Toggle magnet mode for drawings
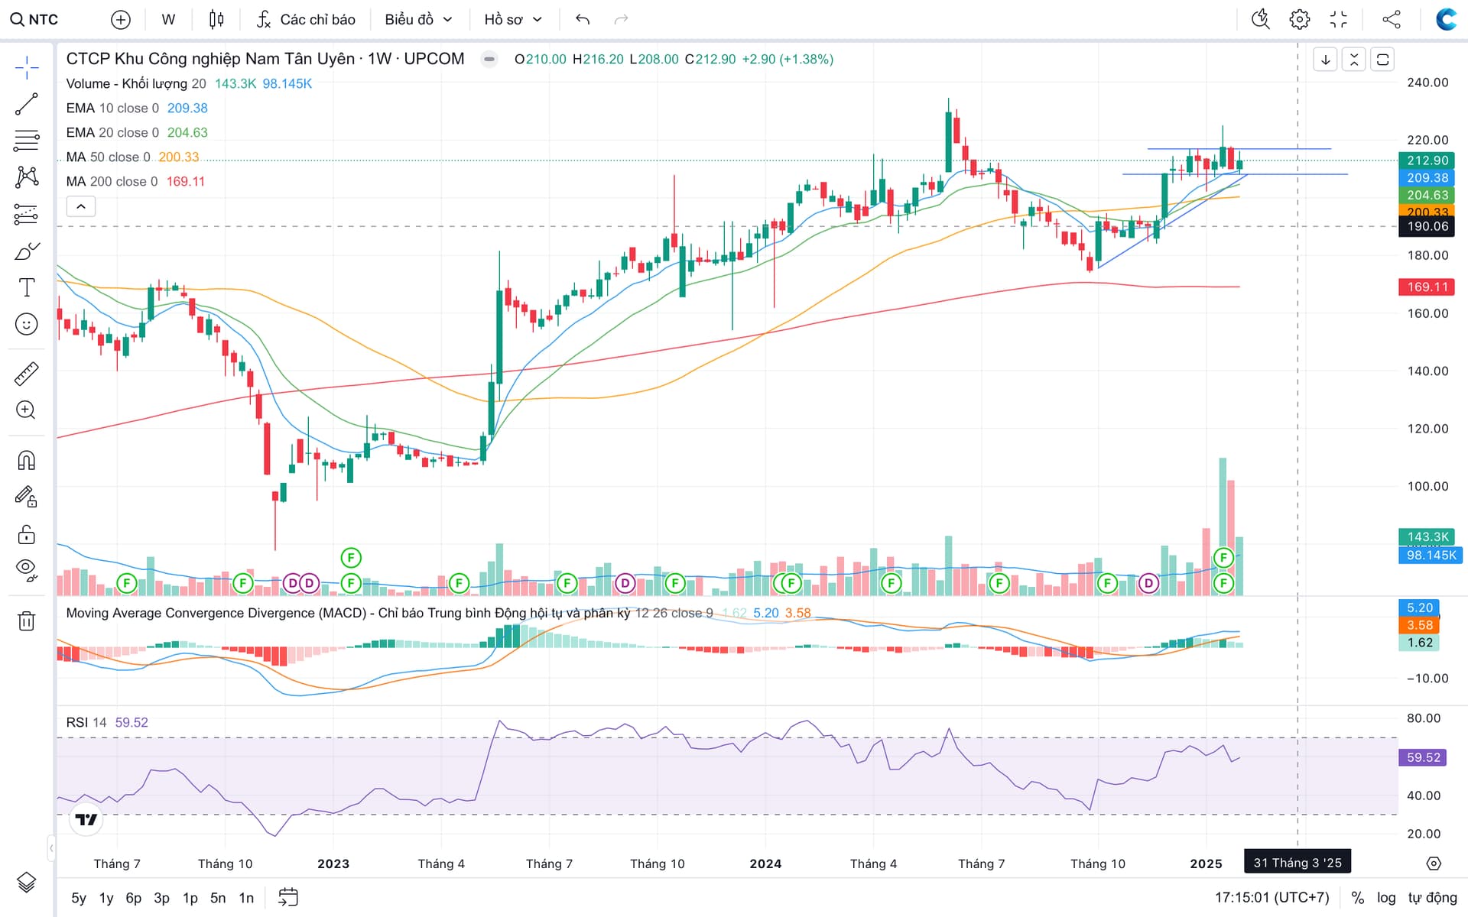The width and height of the screenshot is (1468, 917). coord(27,461)
